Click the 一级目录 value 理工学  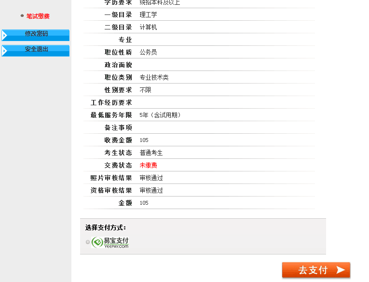[x=148, y=14]
